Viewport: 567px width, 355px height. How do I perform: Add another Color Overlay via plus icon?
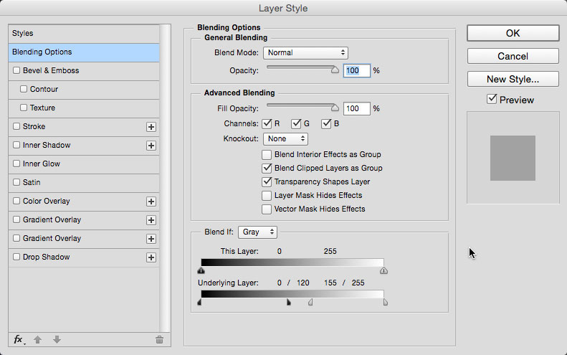[x=151, y=202]
